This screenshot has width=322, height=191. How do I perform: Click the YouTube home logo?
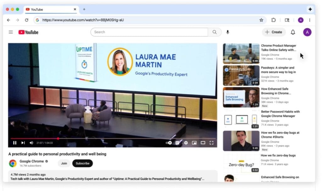point(28,32)
